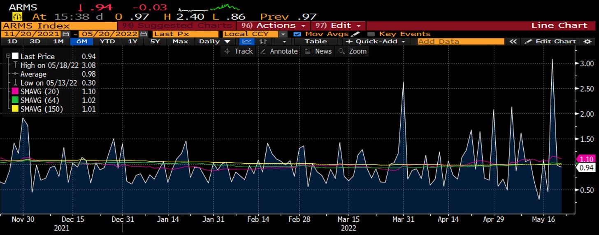Select the 3D range tab
The image size is (599, 235).
coord(35,41)
